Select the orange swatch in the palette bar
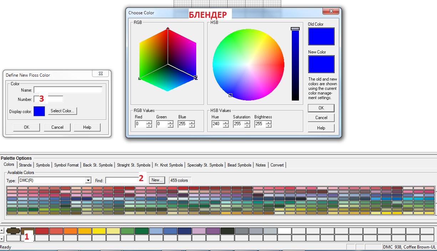Viewport: 437px width, 251px height. (x=71, y=231)
